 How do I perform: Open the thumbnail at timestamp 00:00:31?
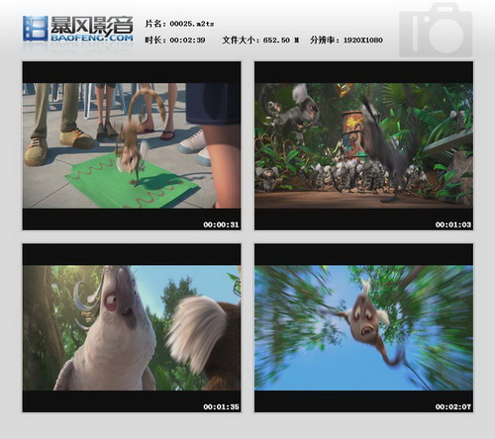click(132, 145)
